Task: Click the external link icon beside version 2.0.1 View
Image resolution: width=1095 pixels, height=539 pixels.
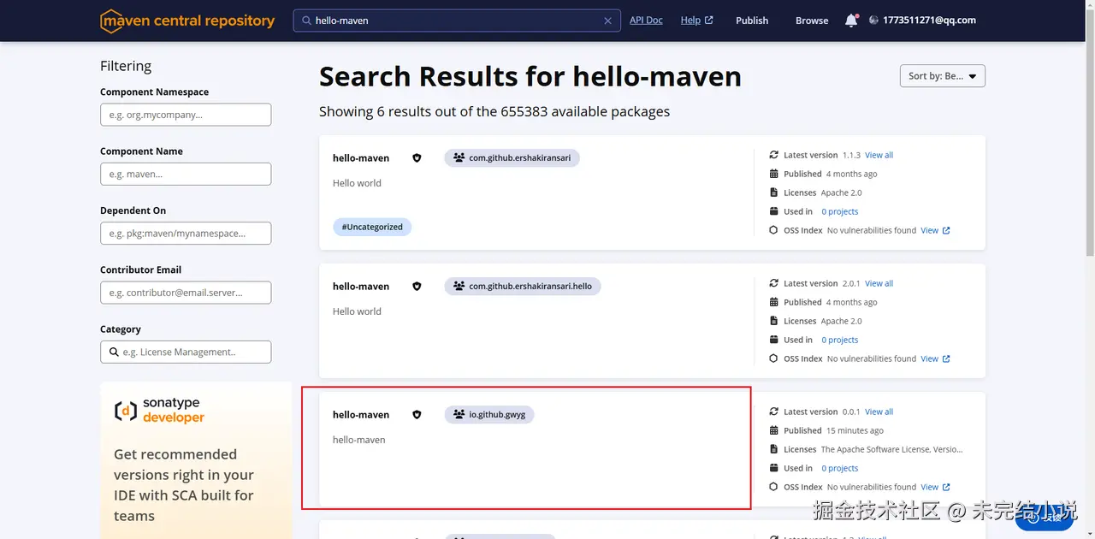Action: point(946,358)
